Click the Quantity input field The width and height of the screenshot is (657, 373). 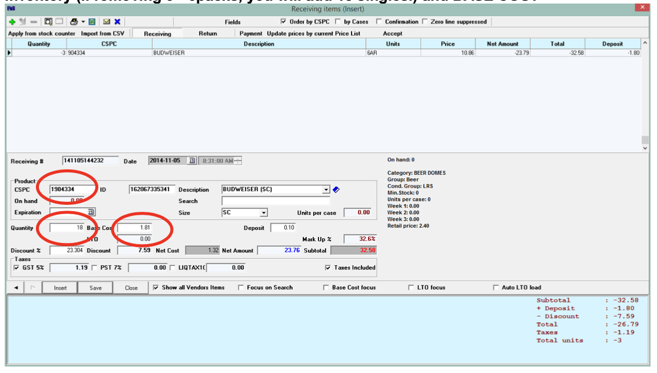[x=67, y=228]
